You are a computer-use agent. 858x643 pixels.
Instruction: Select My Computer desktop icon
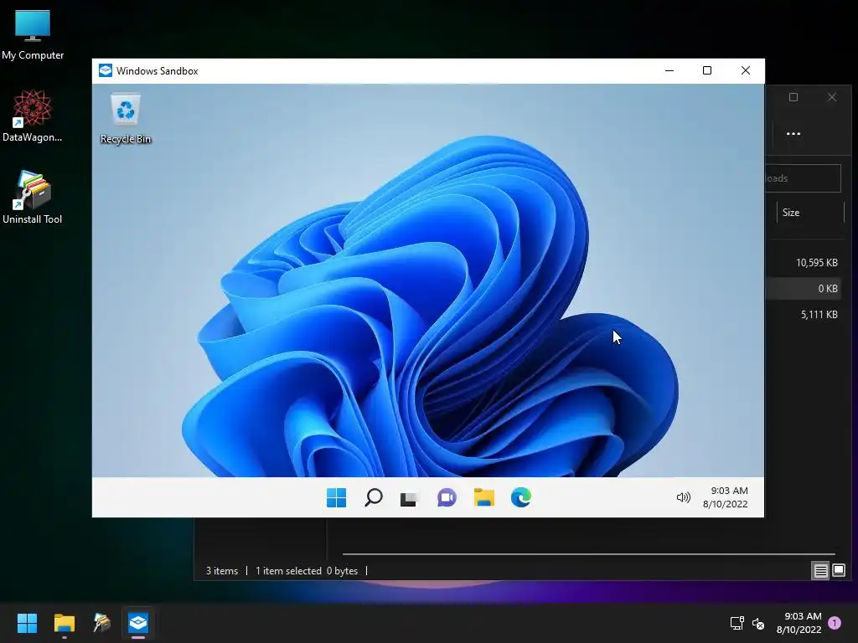33,34
